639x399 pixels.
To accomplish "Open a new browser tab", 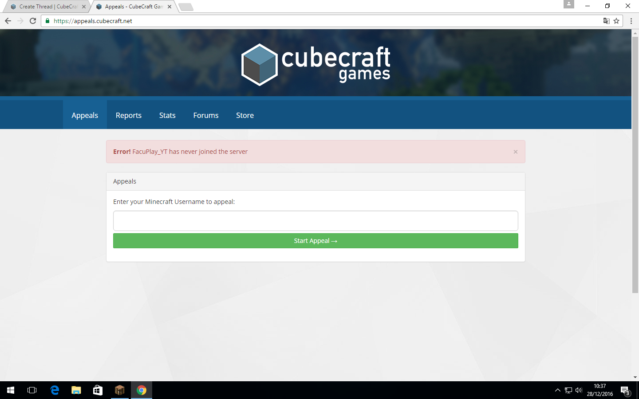I will [185, 7].
